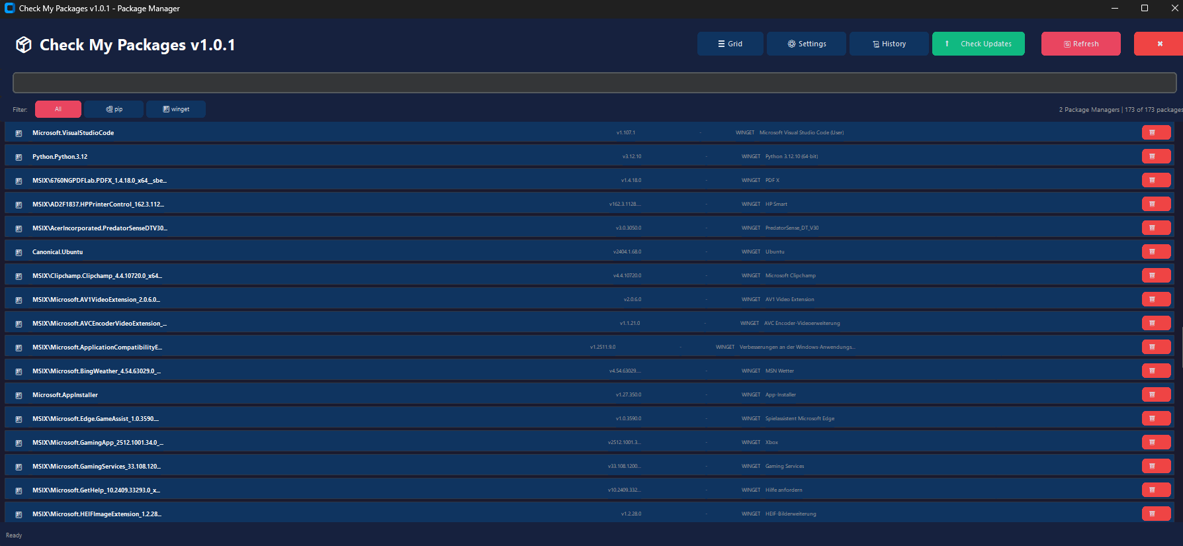Image resolution: width=1183 pixels, height=546 pixels.
Task: Click the package icon beside Canonical.Ubuntu
Action: click(x=19, y=252)
